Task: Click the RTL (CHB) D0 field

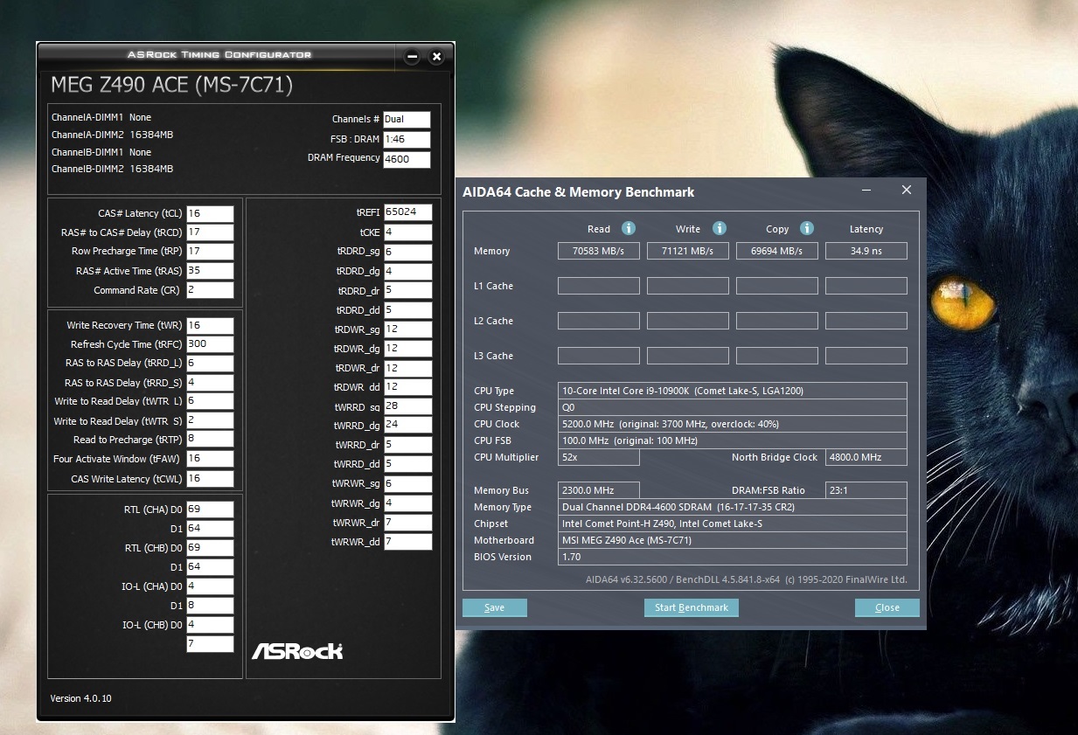Action: 210,548
